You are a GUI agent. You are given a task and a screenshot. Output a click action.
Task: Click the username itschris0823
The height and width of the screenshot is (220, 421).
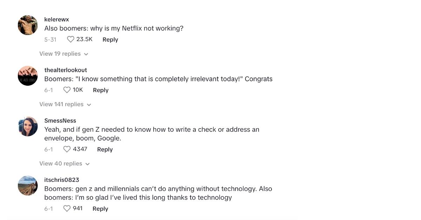pos(62,180)
